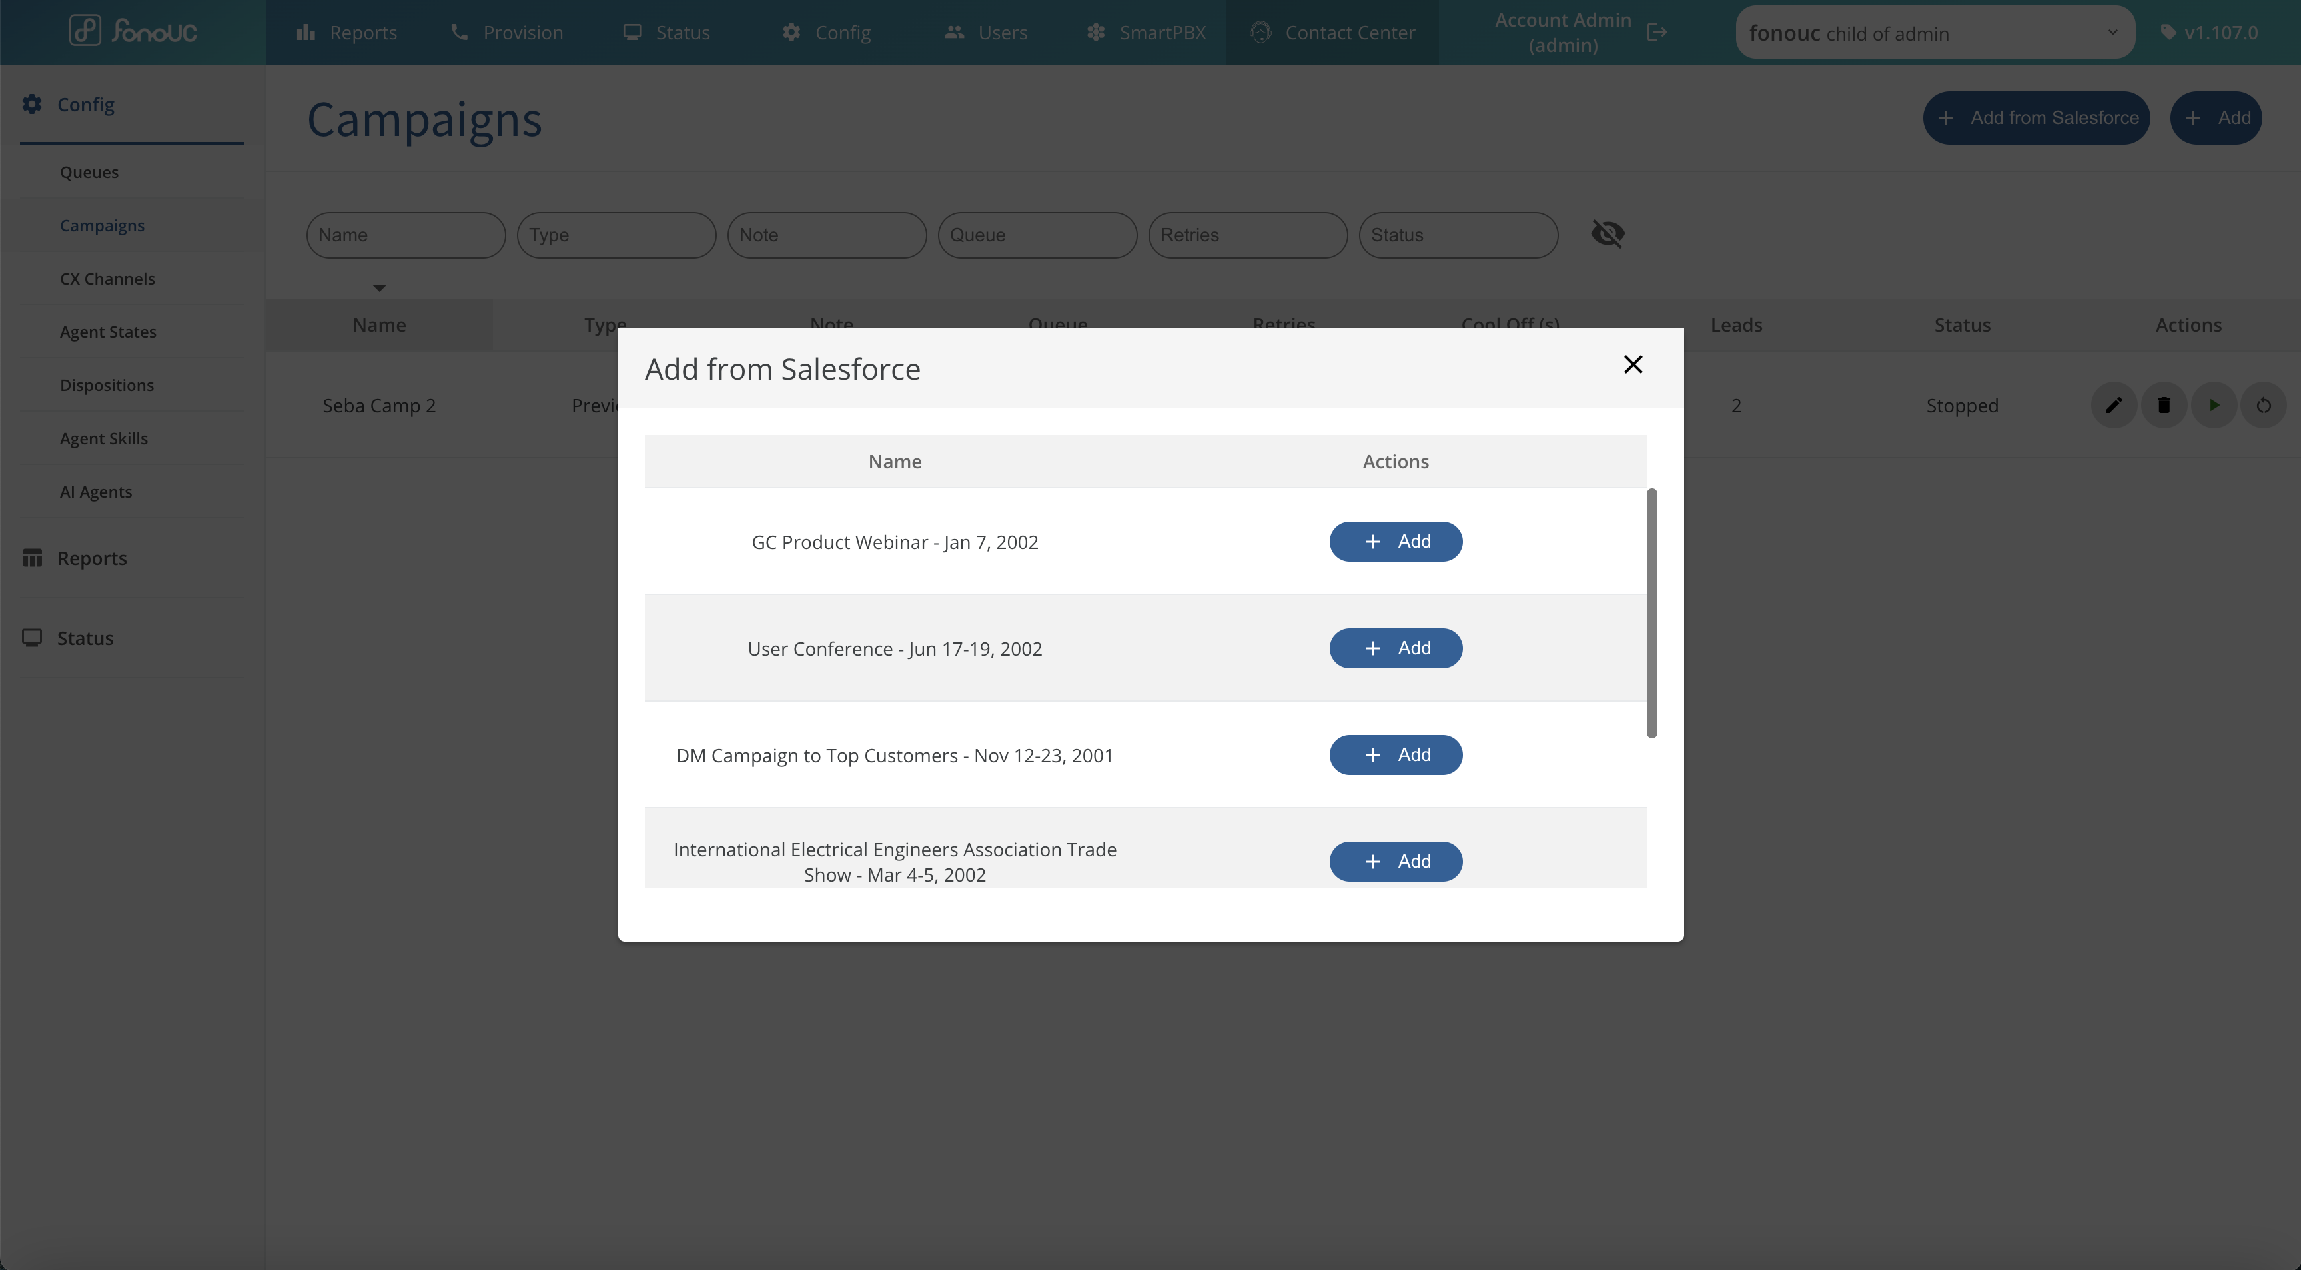
Task: Add GC Product Webinar campaign
Action: pos(1395,542)
